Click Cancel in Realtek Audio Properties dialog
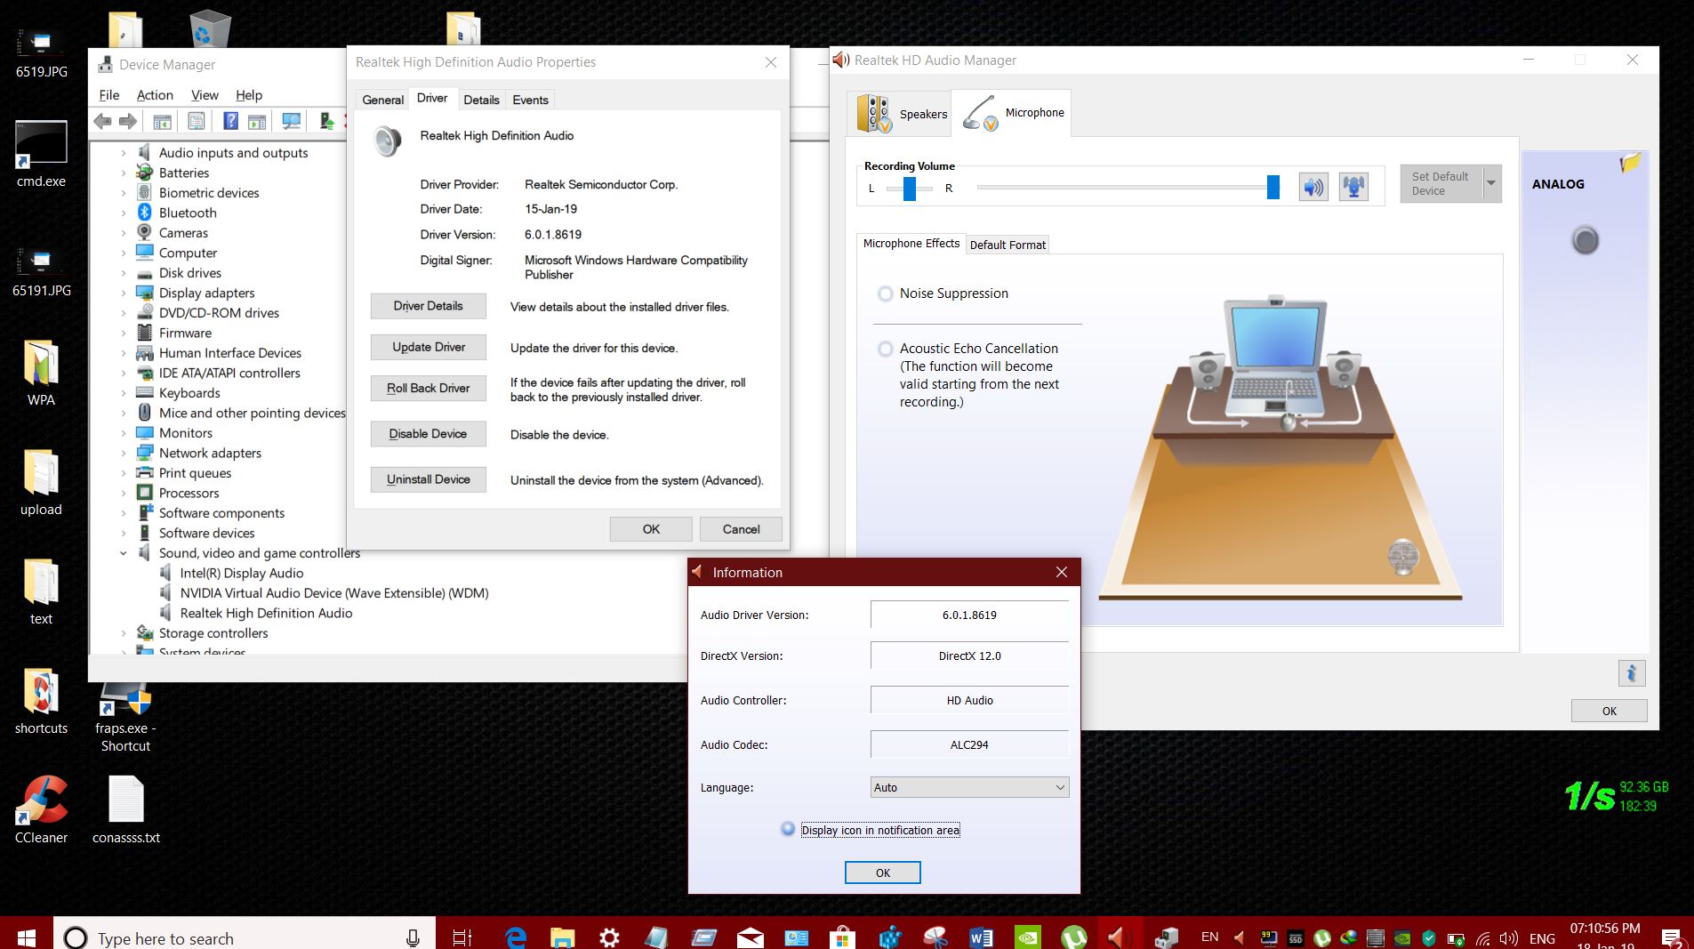 pyautogui.click(x=741, y=529)
